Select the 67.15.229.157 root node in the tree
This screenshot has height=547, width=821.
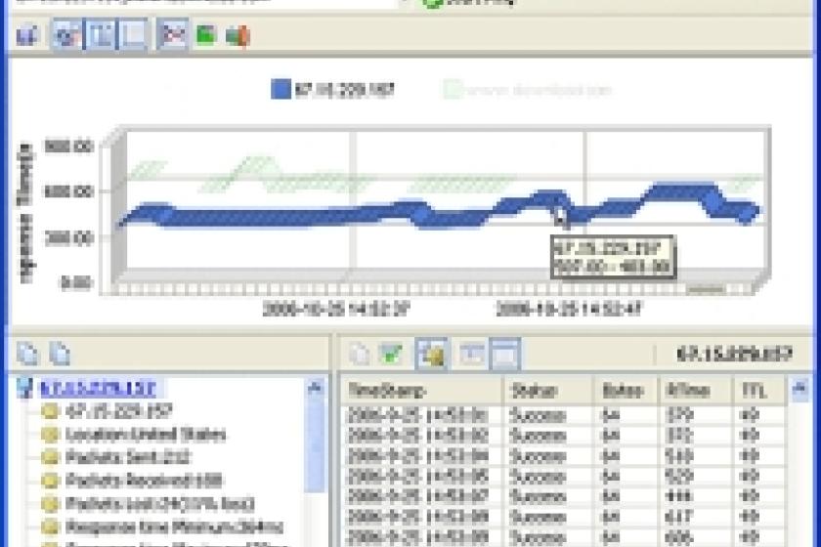coord(98,389)
